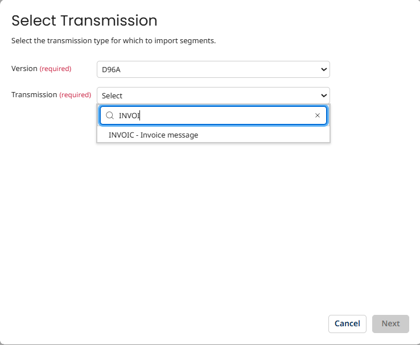Viewport: 420px width, 345px height.
Task: Click the Next button
Action: (390, 323)
